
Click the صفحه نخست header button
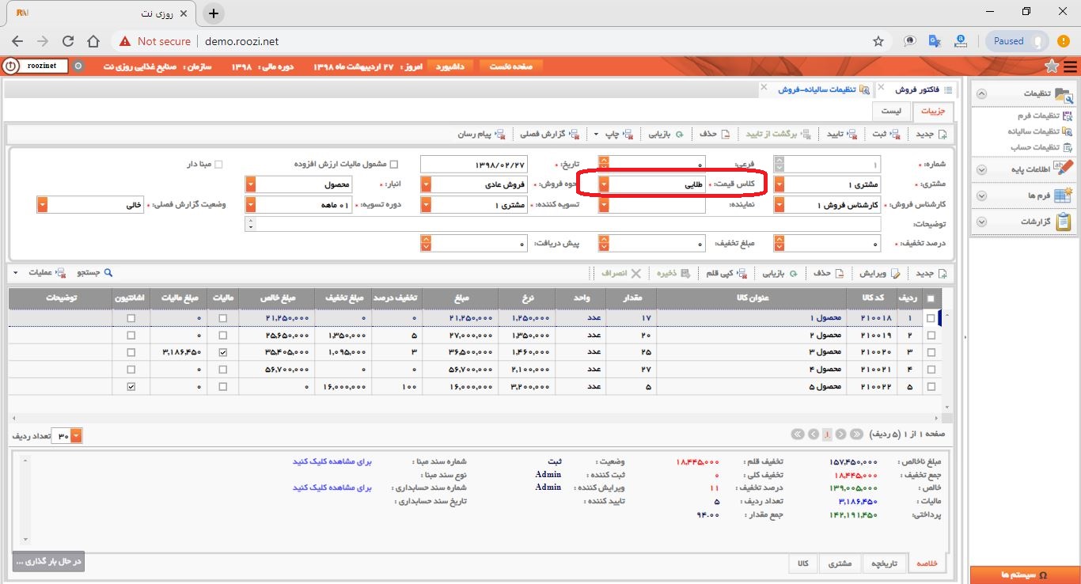click(x=511, y=66)
